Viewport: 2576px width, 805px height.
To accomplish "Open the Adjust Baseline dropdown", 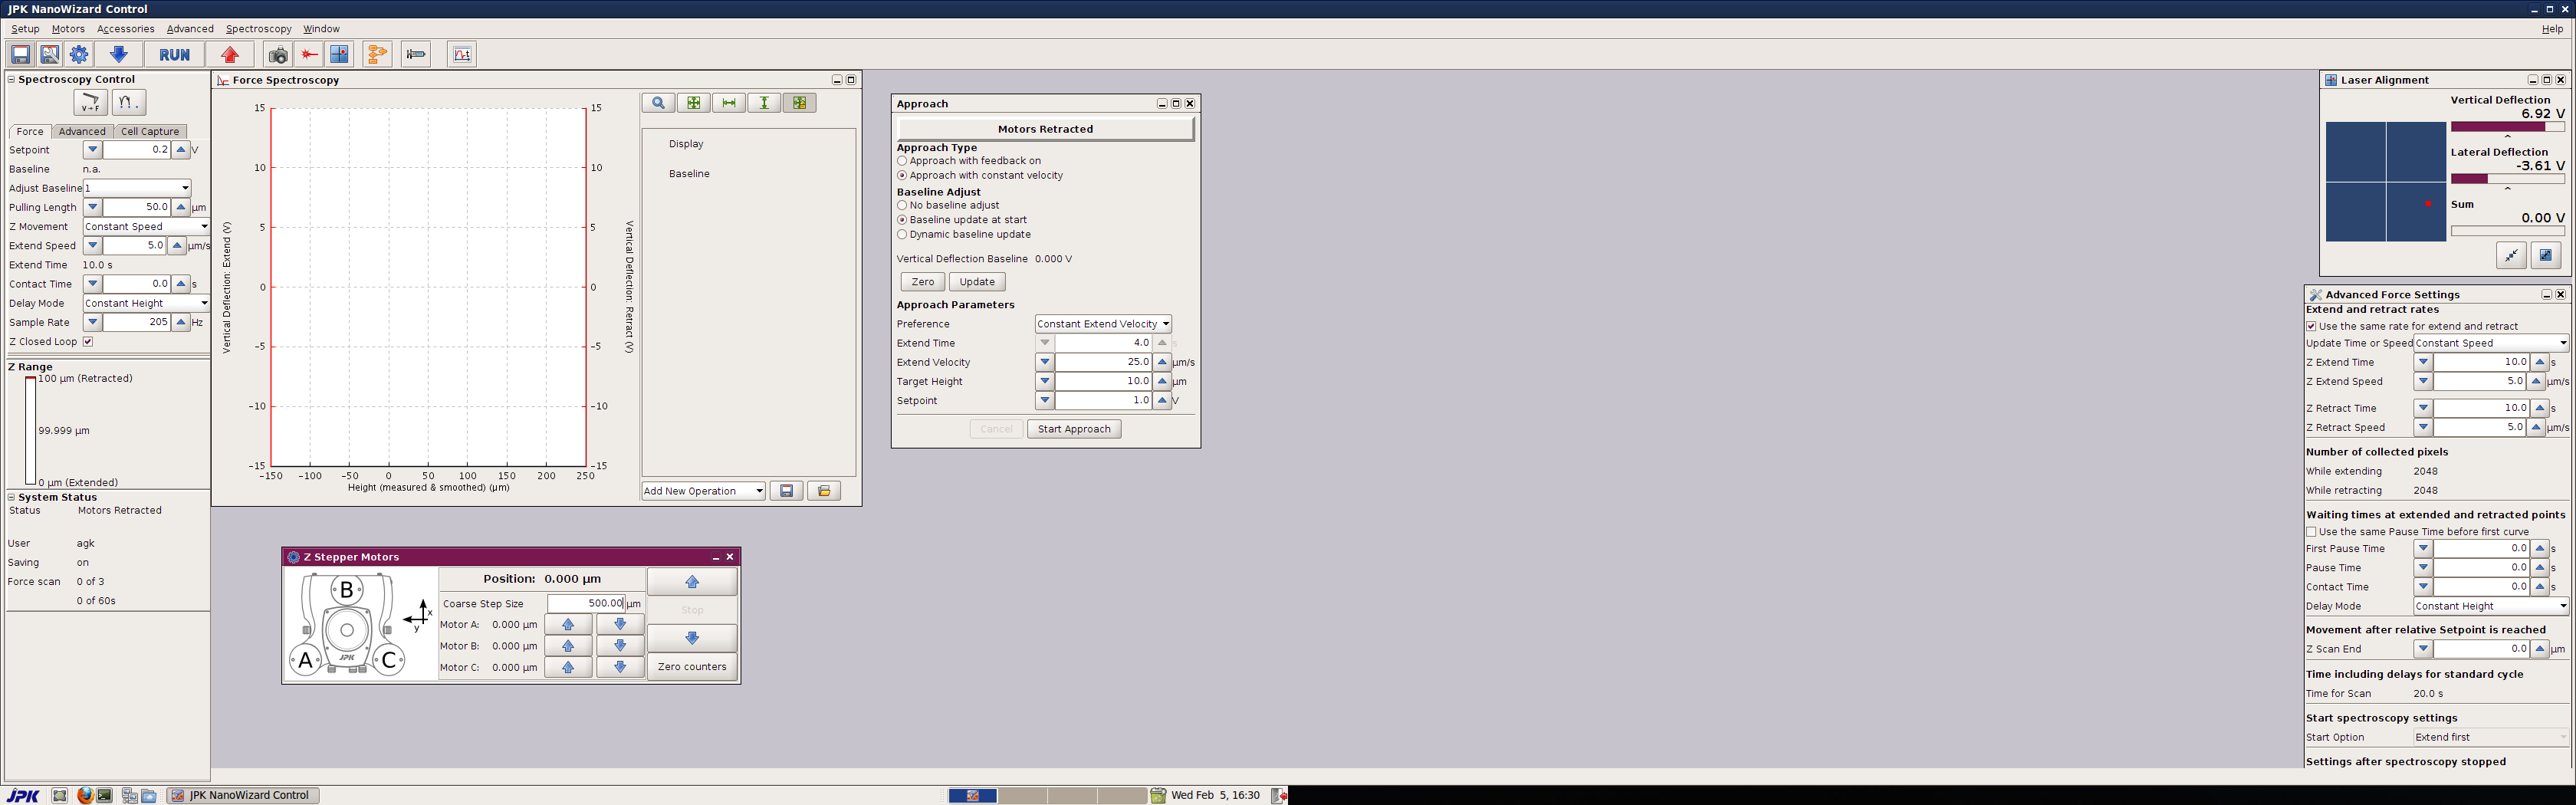I will [137, 188].
